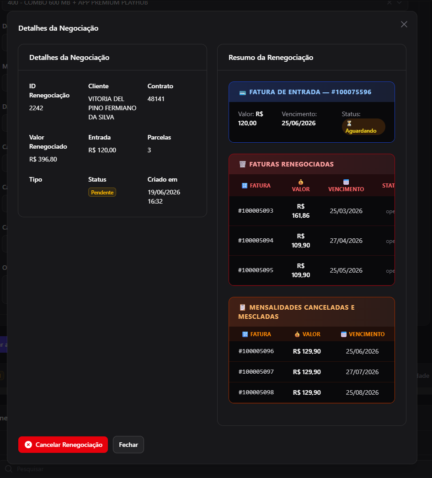The height and width of the screenshot is (478, 432).
Task: Click the calendar icon in Mensalidades Vencimento header
Action: click(344, 334)
